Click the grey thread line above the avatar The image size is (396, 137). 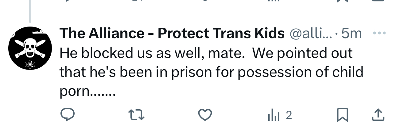pos(30,11)
